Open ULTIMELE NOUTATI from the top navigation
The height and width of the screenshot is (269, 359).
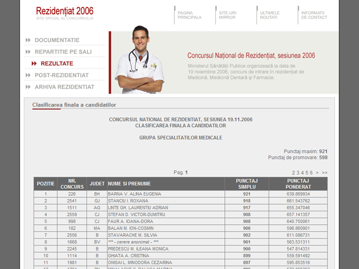click(x=270, y=15)
